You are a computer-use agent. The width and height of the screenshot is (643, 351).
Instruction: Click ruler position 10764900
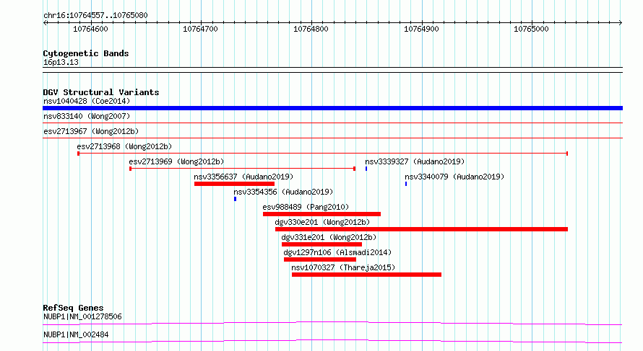421,29
